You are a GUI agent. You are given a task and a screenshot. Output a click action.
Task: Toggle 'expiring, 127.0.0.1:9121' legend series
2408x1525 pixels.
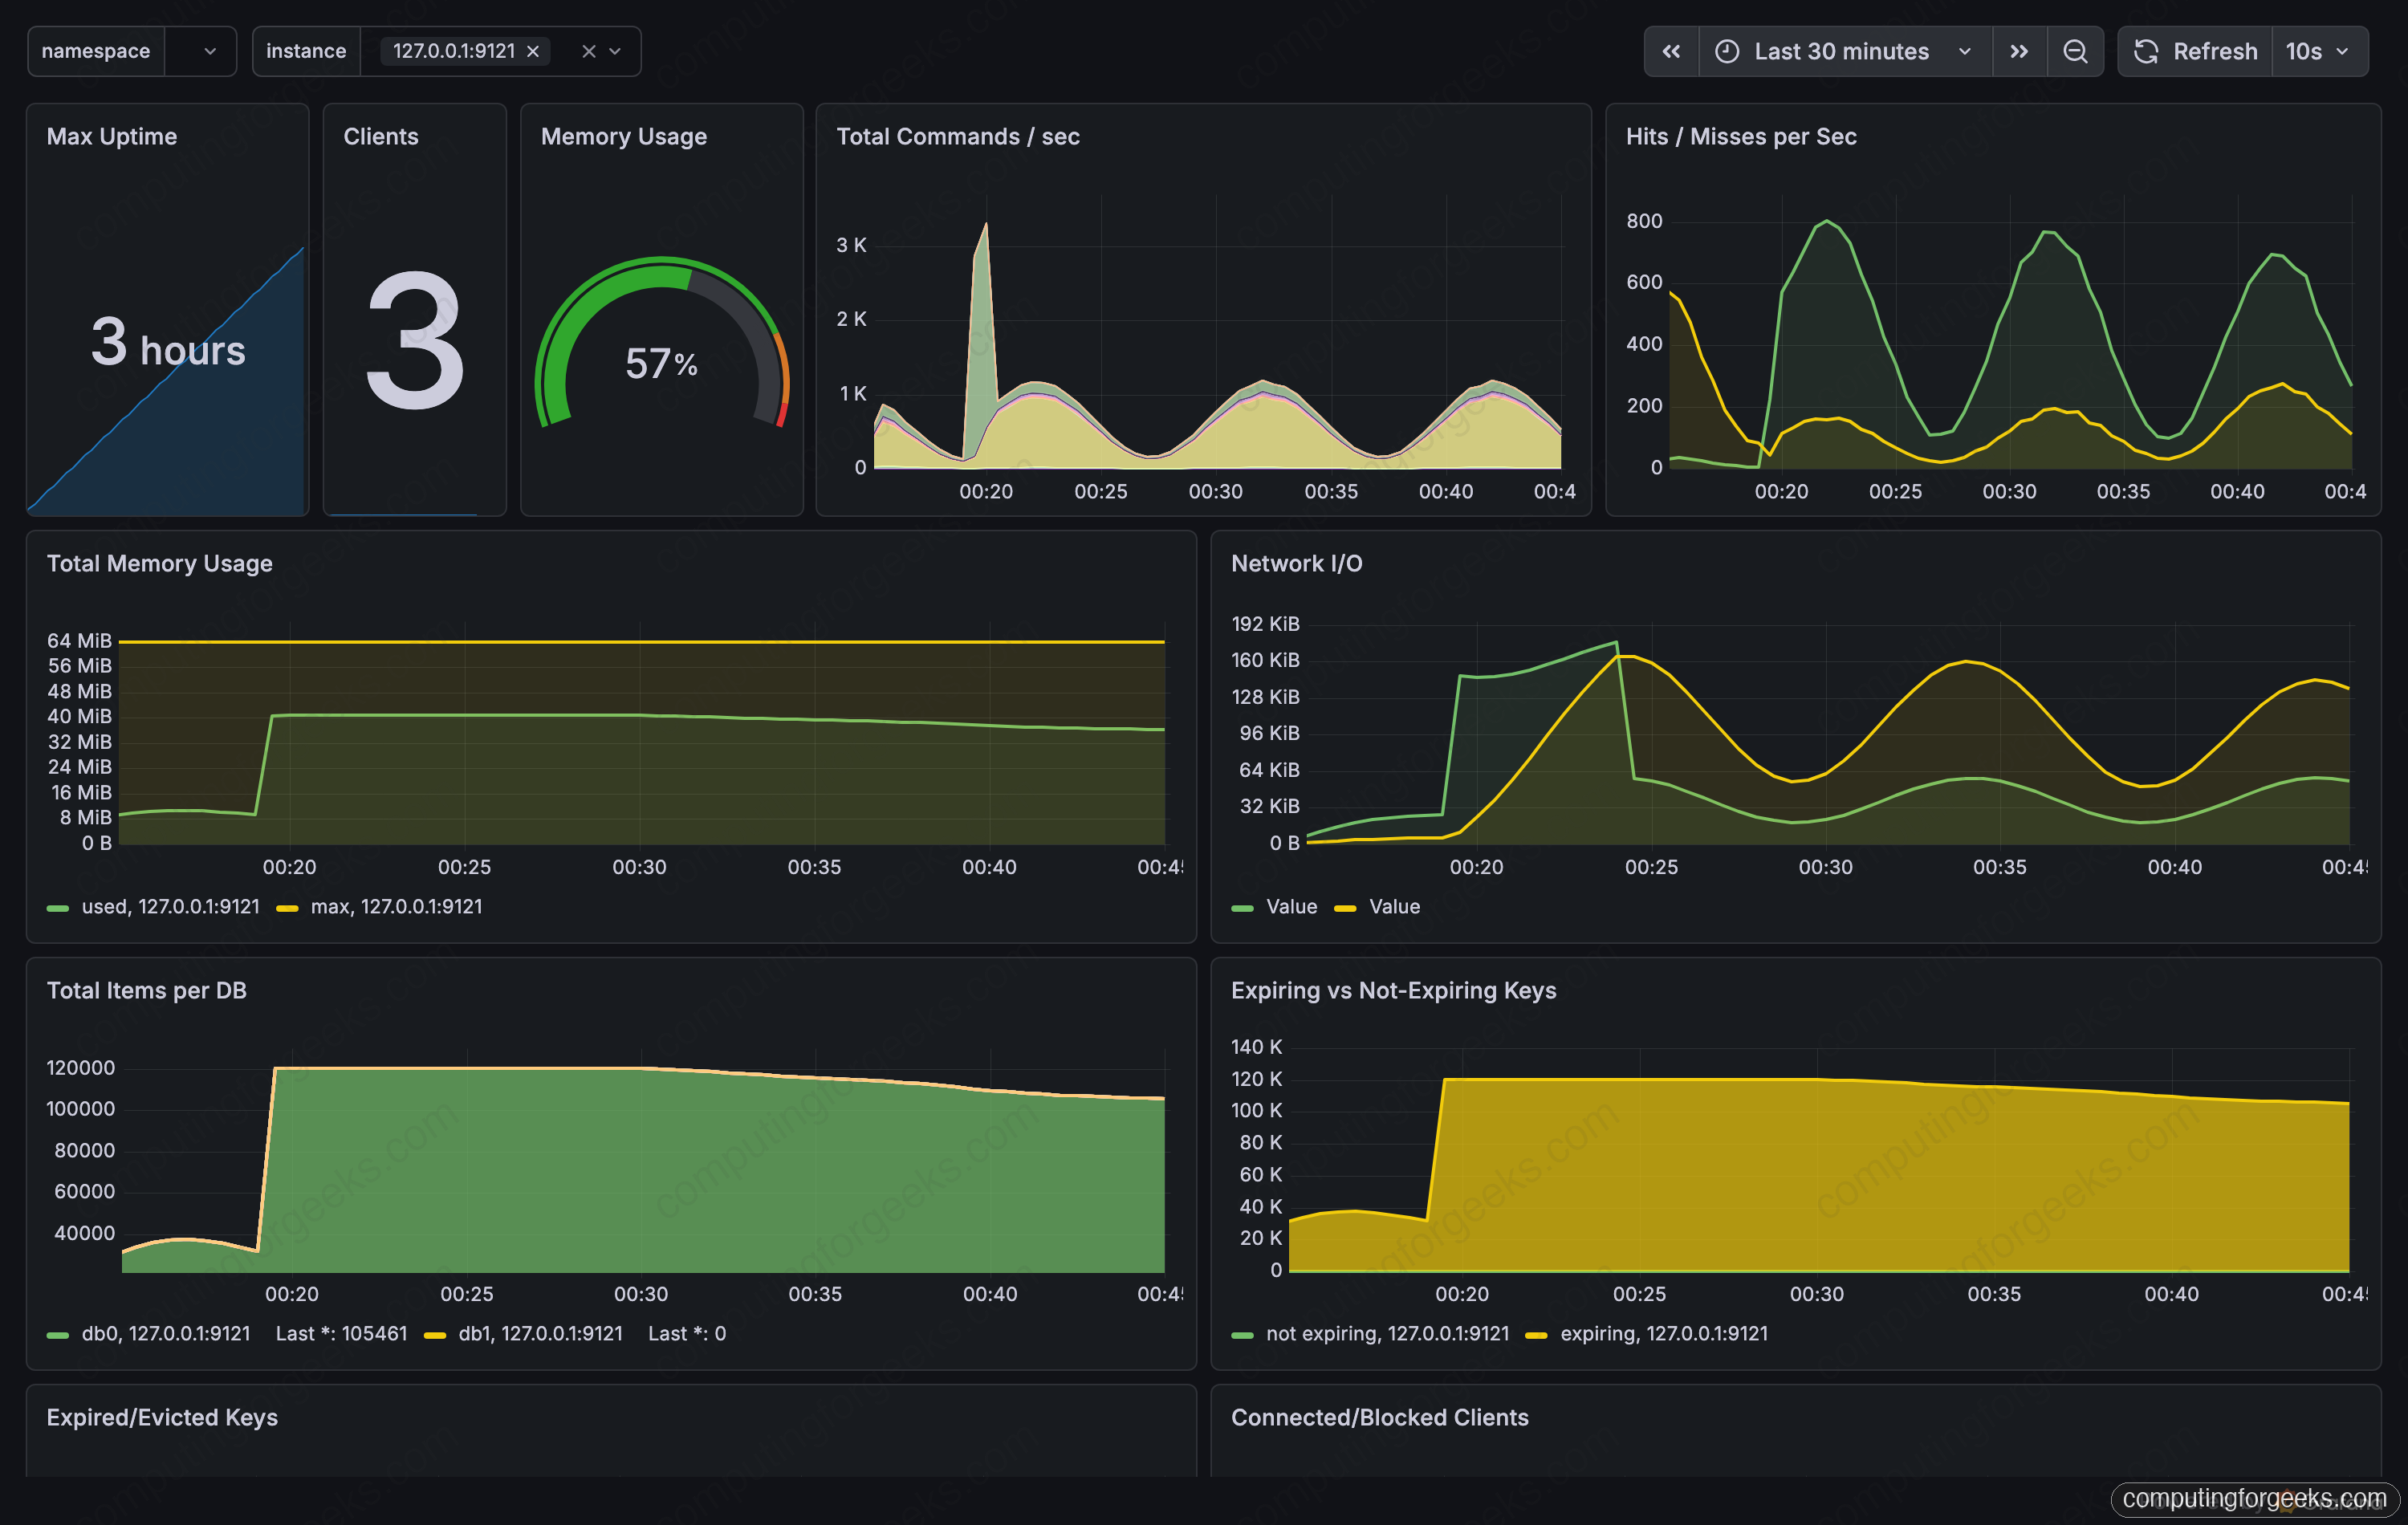pyautogui.click(x=1664, y=1333)
